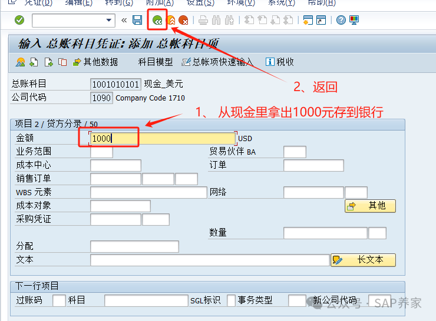Open the 帮助(H) menu
The height and width of the screenshot is (321, 436).
click(322, 3)
